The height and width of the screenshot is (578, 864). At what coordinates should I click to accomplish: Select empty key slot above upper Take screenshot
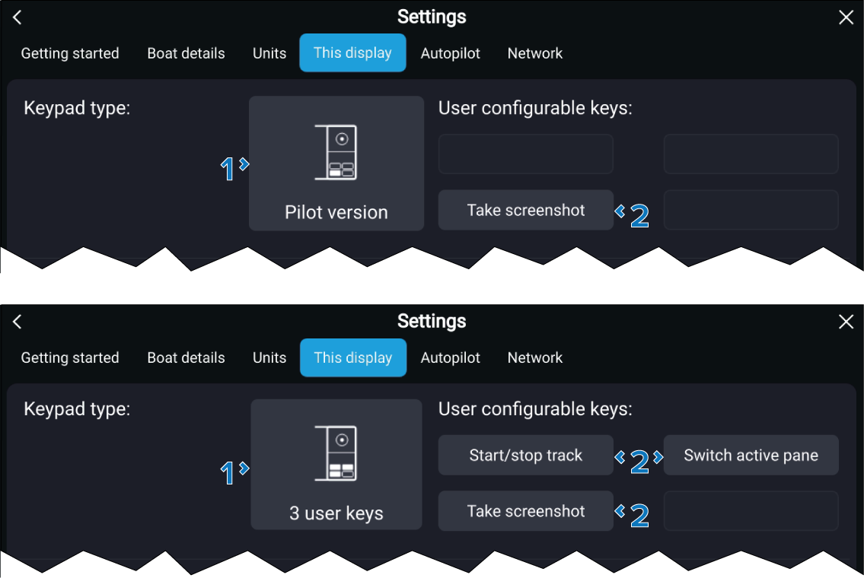coord(526,154)
